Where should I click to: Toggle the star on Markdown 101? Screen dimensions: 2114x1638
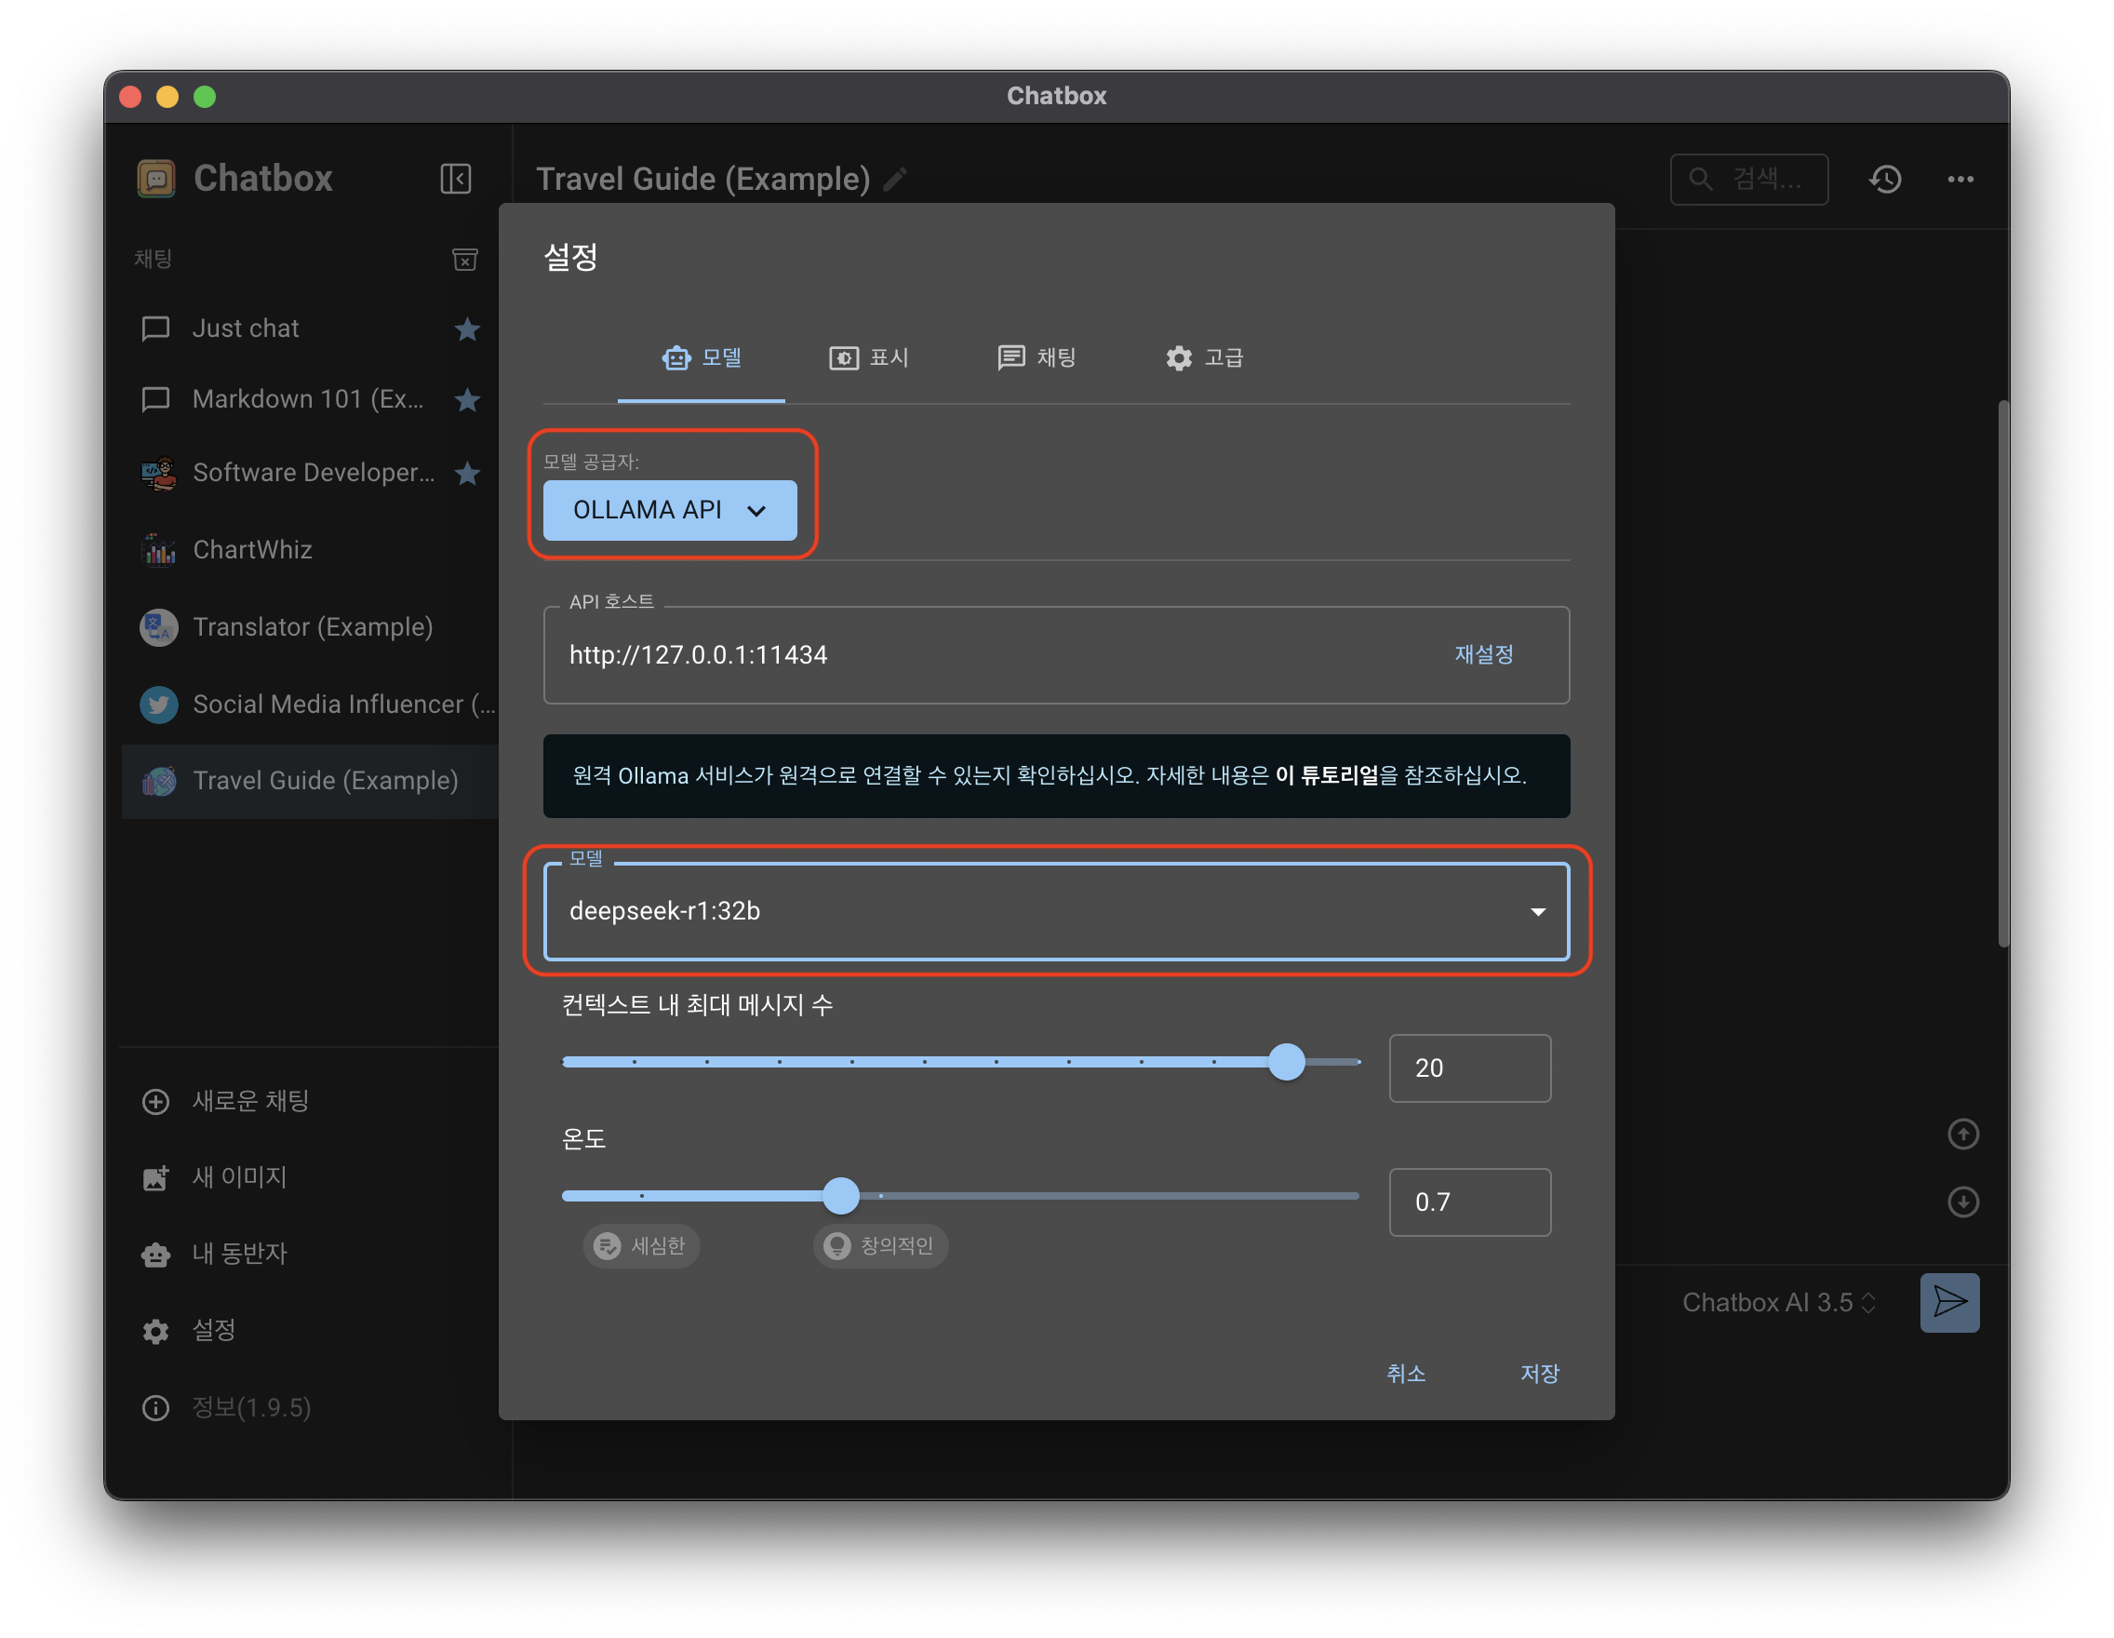pos(467,400)
